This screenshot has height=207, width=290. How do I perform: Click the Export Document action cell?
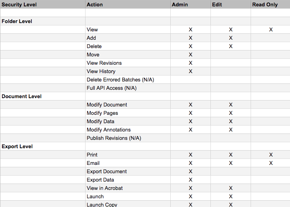pyautogui.click(x=107, y=171)
